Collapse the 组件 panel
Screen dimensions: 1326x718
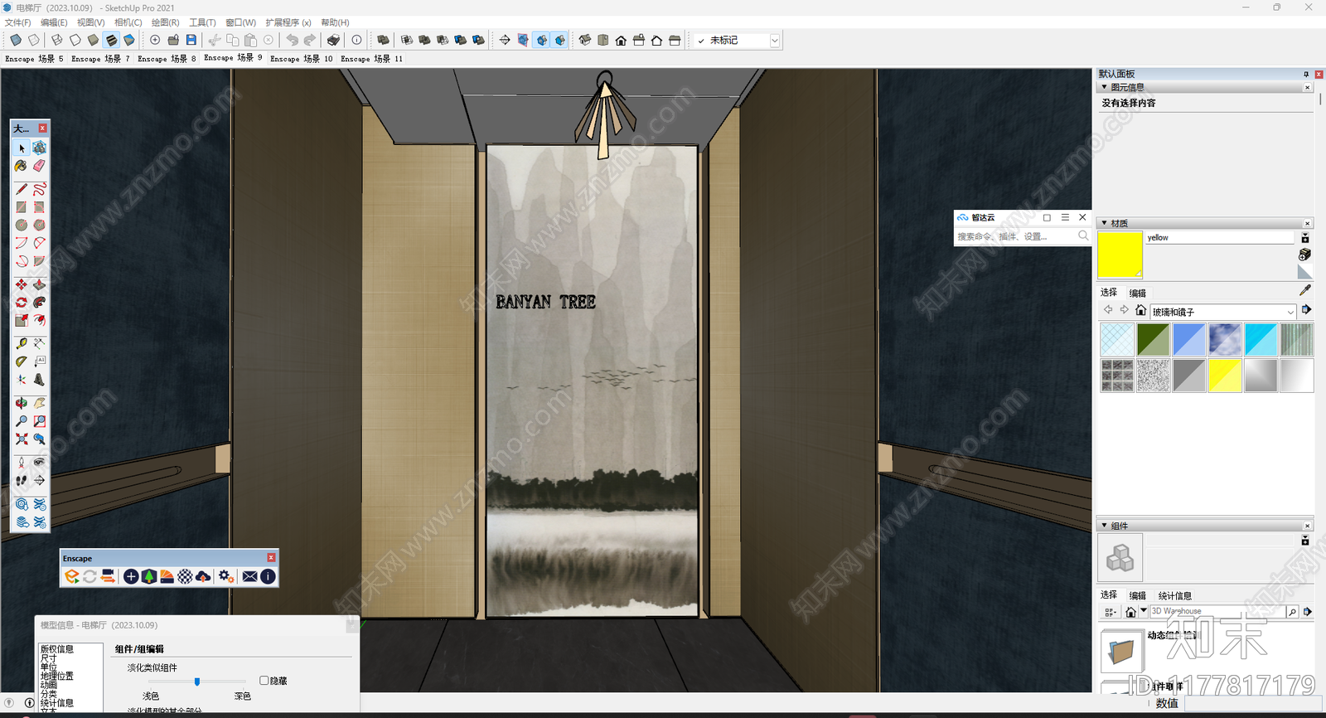pos(1104,526)
